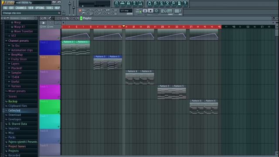Select the pattern clips focus tab
Viewport: 279px width, 157px height.
click(x=43, y=23)
